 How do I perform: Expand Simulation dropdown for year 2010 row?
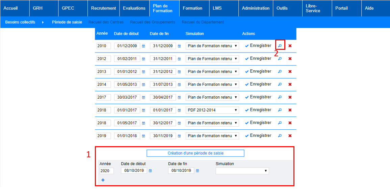[212, 46]
